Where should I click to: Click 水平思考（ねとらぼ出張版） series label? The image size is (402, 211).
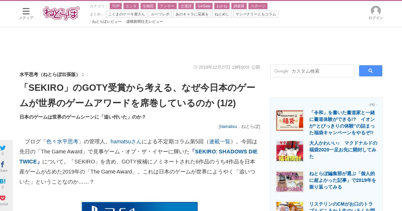coord(52,74)
